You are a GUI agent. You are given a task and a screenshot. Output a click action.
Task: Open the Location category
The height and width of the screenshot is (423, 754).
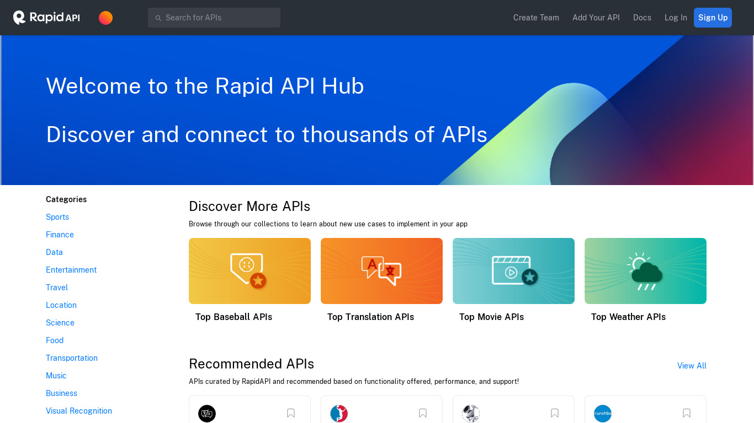click(x=61, y=305)
